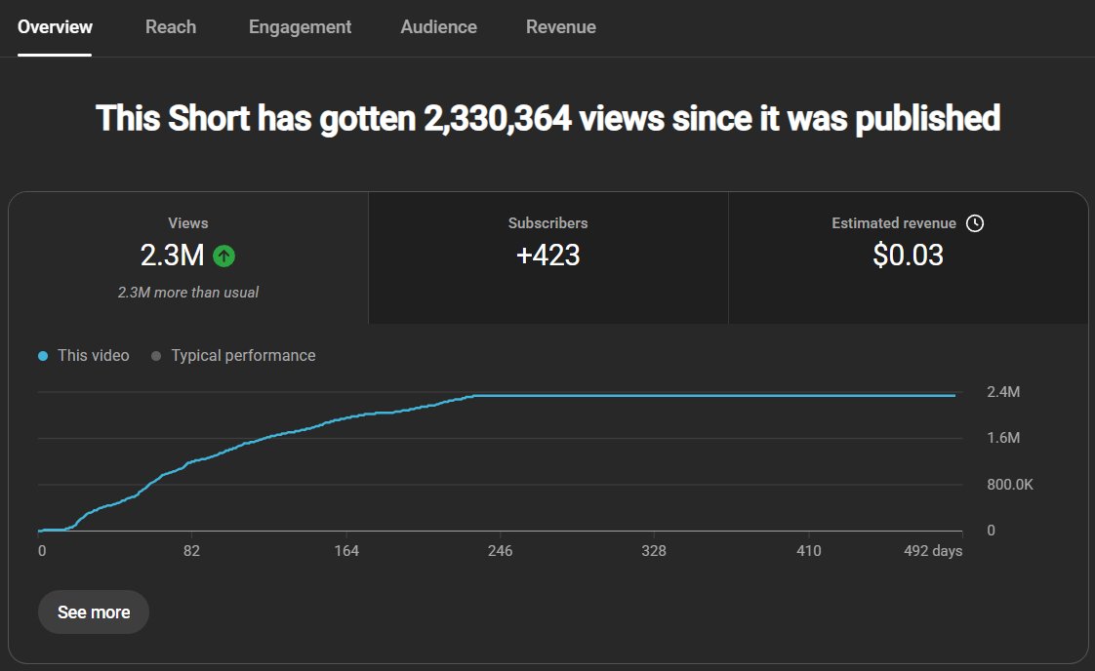Image resolution: width=1095 pixels, height=671 pixels.
Task: Click the '492 days' x-axis label
Action: (933, 551)
